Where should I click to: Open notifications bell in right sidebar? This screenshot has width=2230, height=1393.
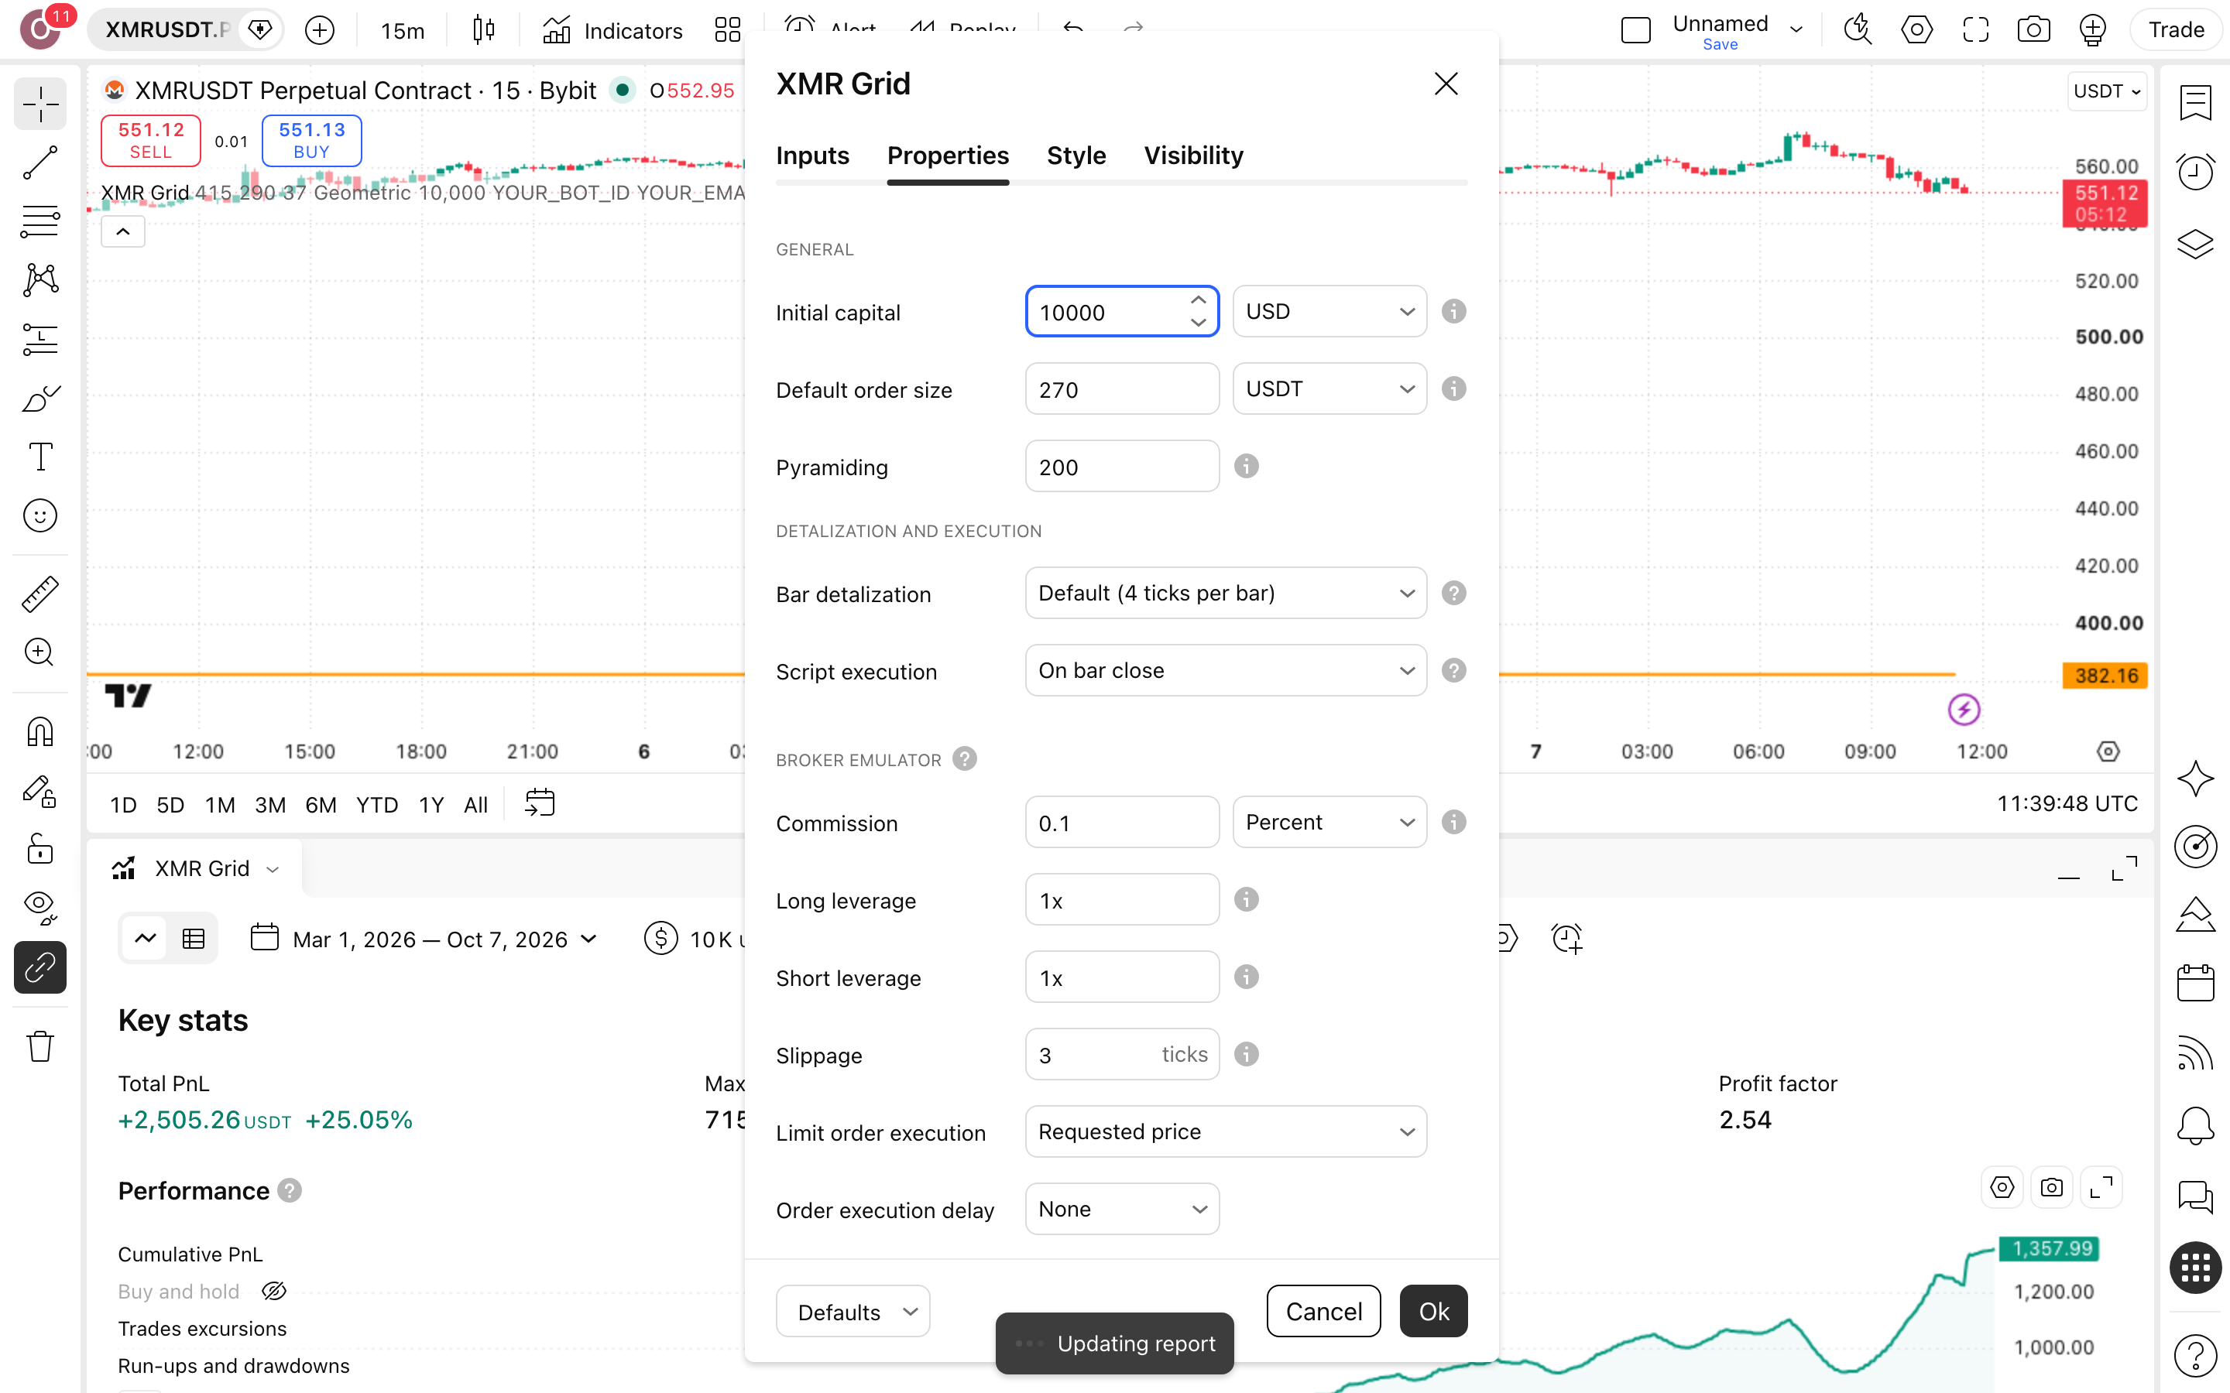2196,1125
